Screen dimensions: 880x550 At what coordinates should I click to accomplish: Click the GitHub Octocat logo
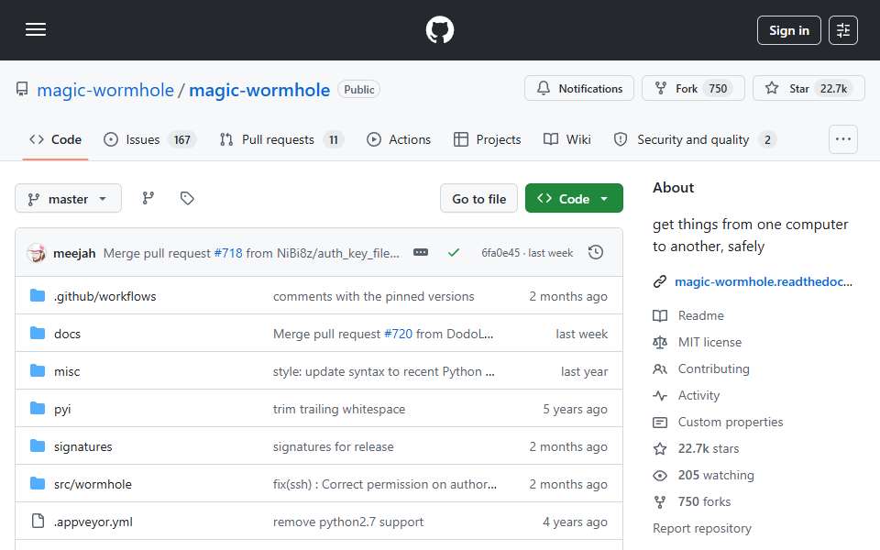click(439, 29)
